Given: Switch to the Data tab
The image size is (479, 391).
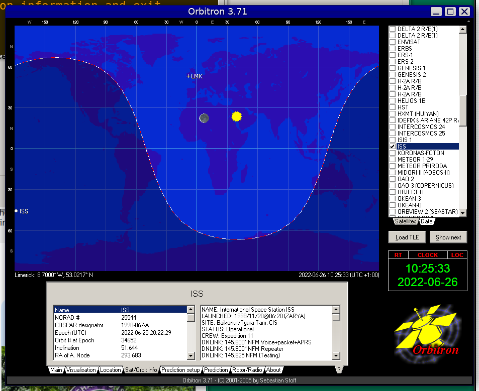Looking at the screenshot, I should pyautogui.click(x=426, y=221).
